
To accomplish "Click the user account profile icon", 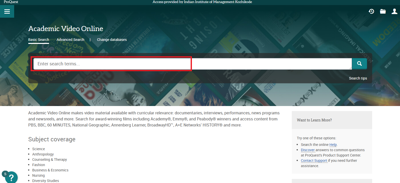I will [x=394, y=11].
